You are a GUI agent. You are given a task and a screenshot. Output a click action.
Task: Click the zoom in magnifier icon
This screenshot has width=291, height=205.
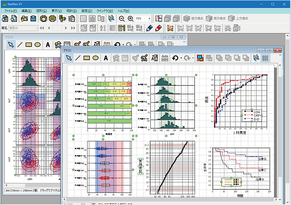tap(130, 18)
